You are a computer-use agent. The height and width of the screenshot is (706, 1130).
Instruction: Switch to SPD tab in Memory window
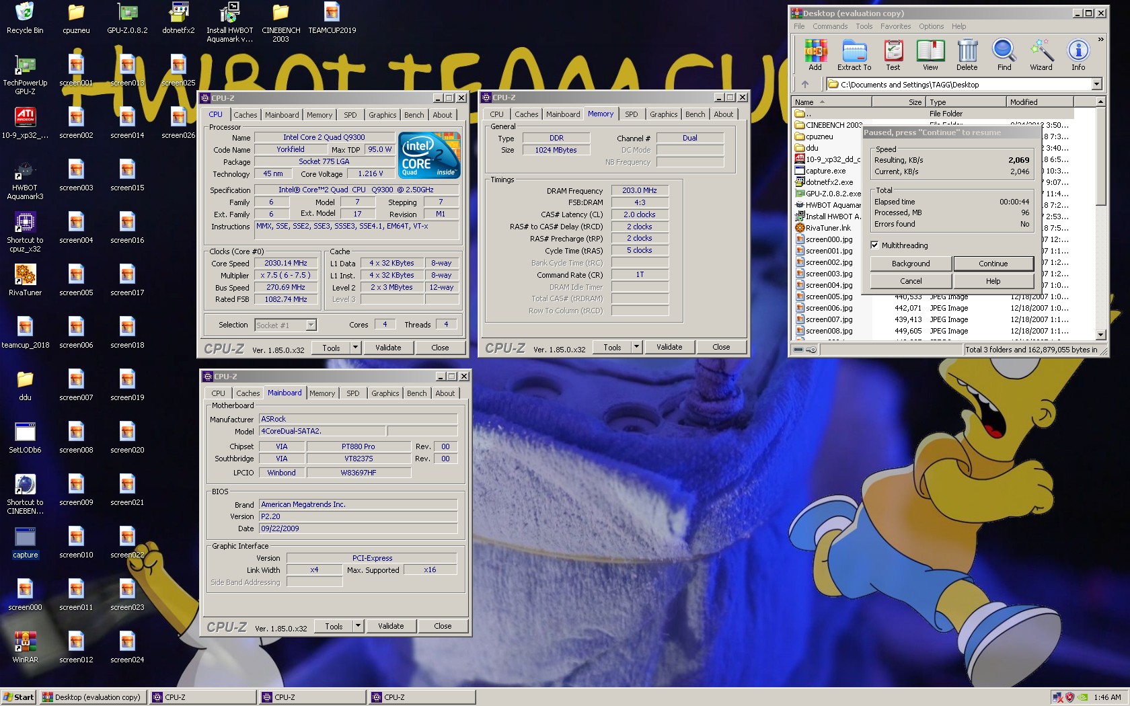pos(631,114)
